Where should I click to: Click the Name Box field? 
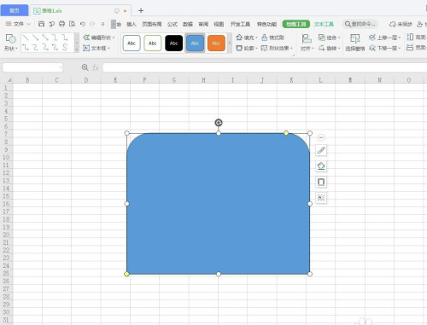[32, 67]
